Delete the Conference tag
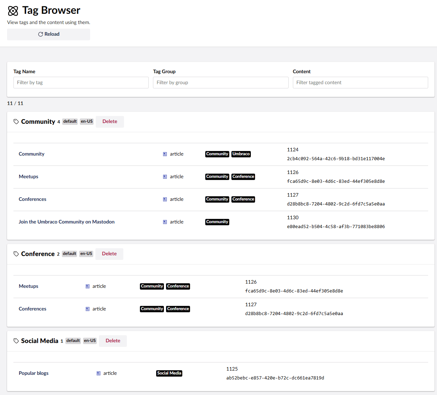437x395 pixels. [109, 254]
